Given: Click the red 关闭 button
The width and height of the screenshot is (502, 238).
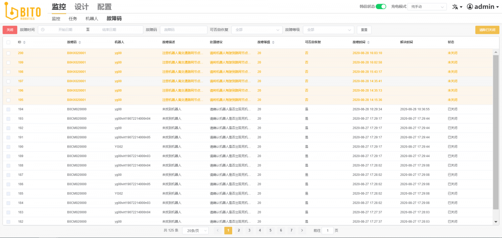Looking at the screenshot, I should 10,30.
